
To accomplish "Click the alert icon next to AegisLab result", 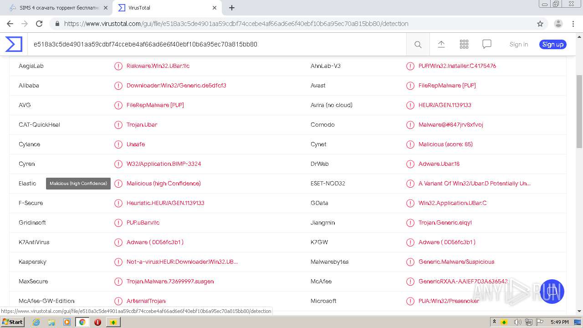I will coord(118,66).
